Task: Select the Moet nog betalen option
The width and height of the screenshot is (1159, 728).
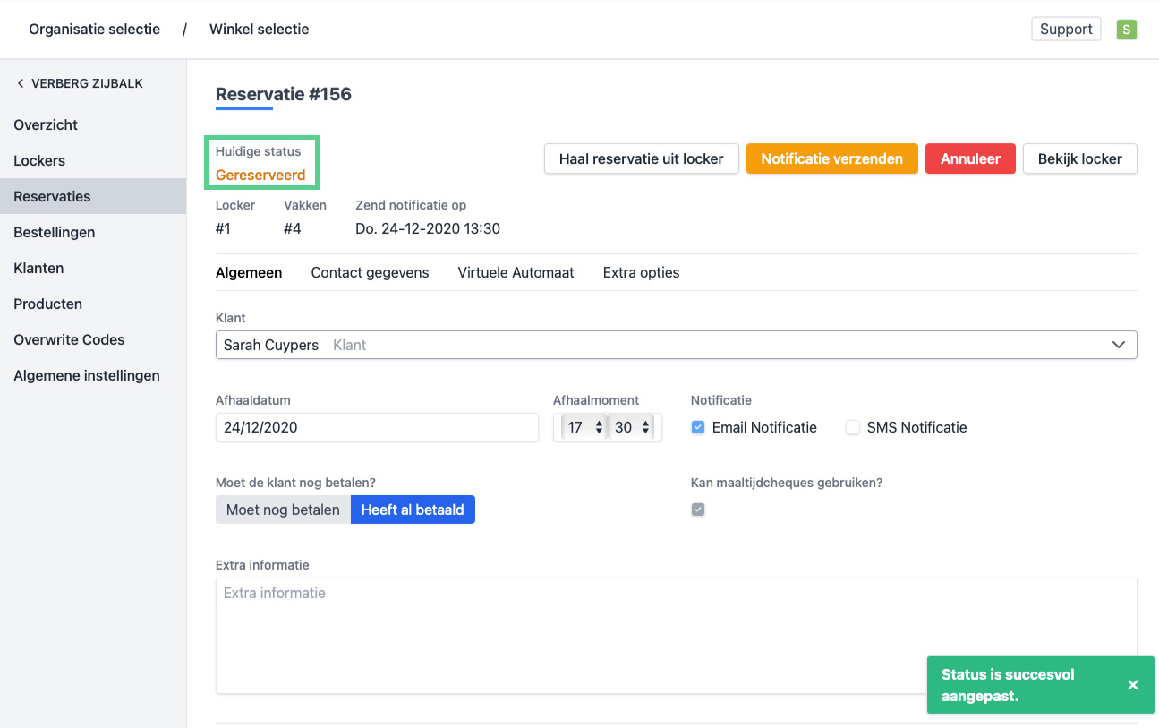Action: tap(283, 510)
